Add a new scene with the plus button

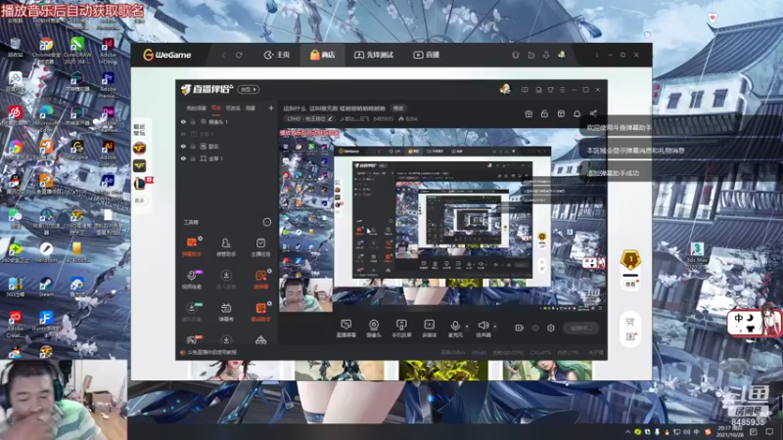coord(271,108)
